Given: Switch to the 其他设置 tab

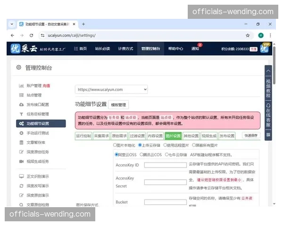Looking at the screenshot, I should (x=191, y=136).
